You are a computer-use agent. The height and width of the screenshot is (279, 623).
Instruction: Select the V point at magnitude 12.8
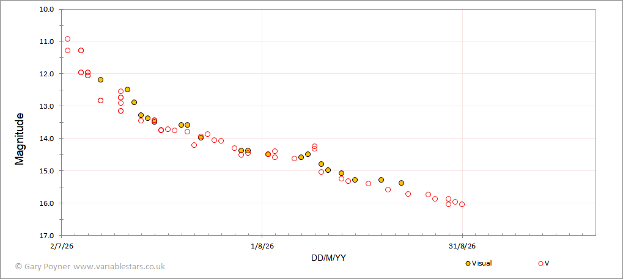click(100, 100)
